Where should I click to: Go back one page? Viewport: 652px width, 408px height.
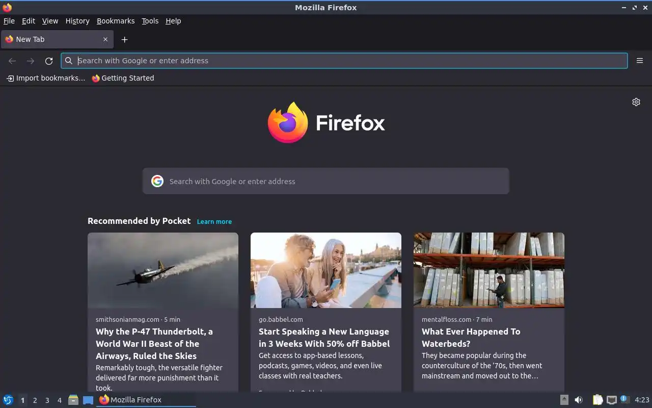pos(12,61)
